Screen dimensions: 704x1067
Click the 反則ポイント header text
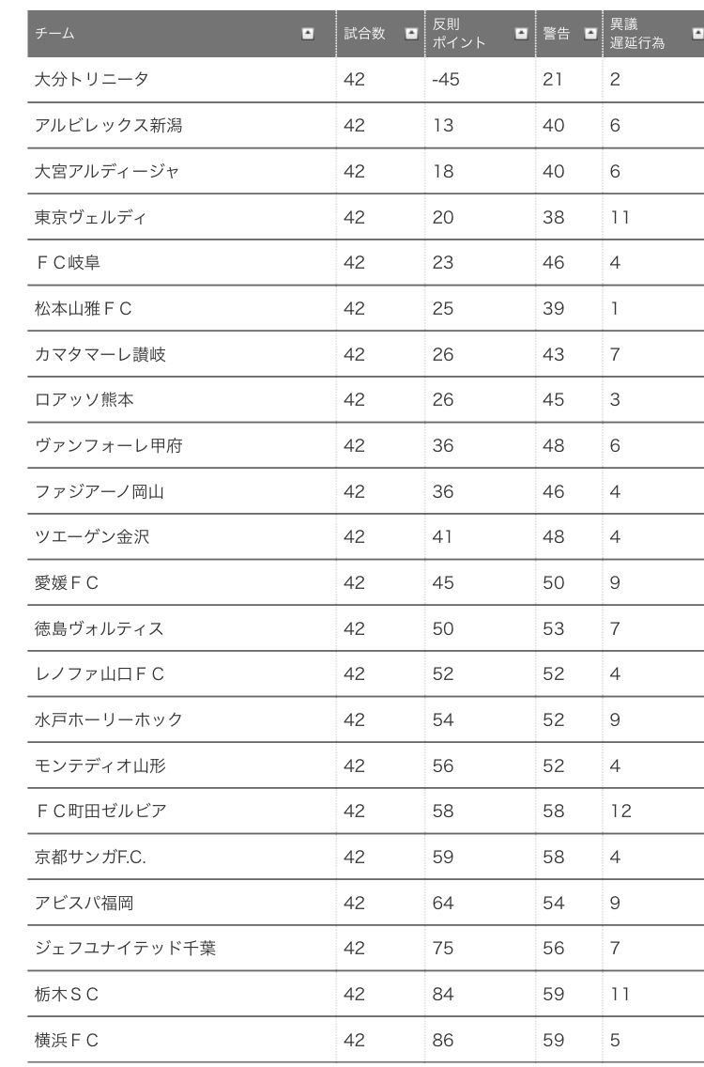coord(459,34)
